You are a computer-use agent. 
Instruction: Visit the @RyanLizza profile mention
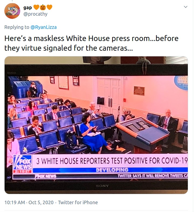[44, 27]
